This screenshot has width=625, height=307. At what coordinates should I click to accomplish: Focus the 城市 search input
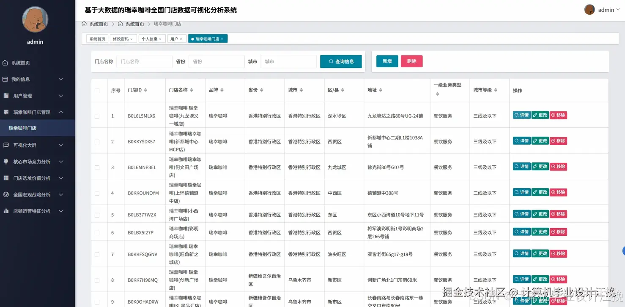click(288, 62)
